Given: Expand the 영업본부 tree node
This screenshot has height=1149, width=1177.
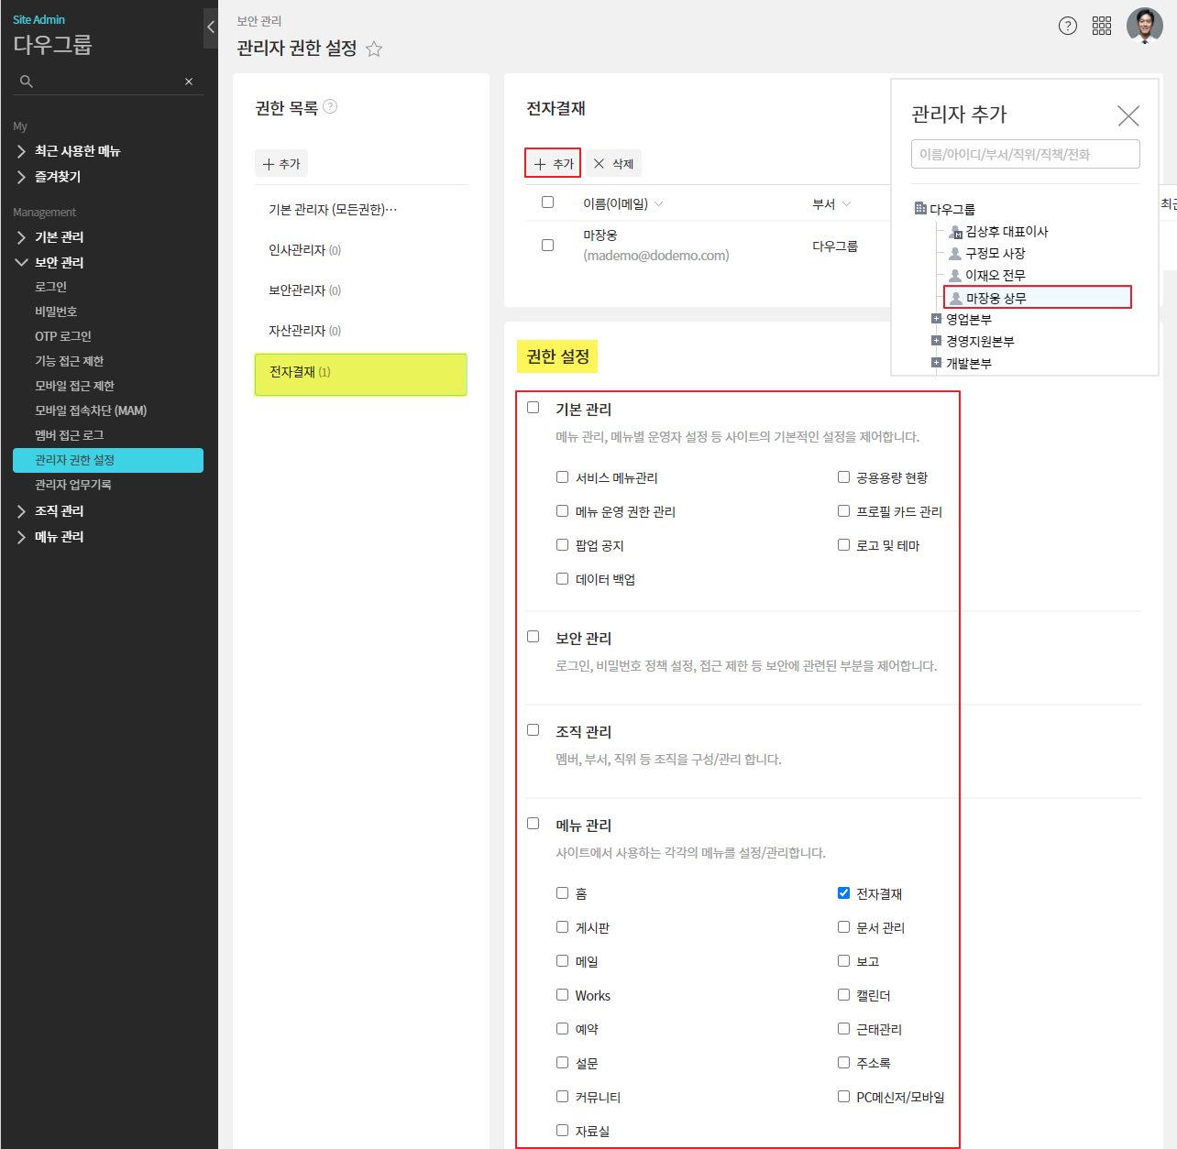Looking at the screenshot, I should pos(936,319).
